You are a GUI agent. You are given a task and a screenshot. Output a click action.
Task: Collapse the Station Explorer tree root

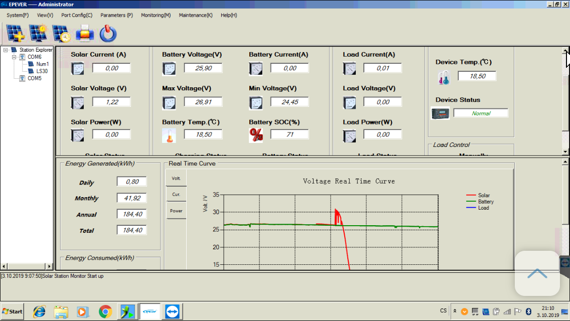coord(6,50)
